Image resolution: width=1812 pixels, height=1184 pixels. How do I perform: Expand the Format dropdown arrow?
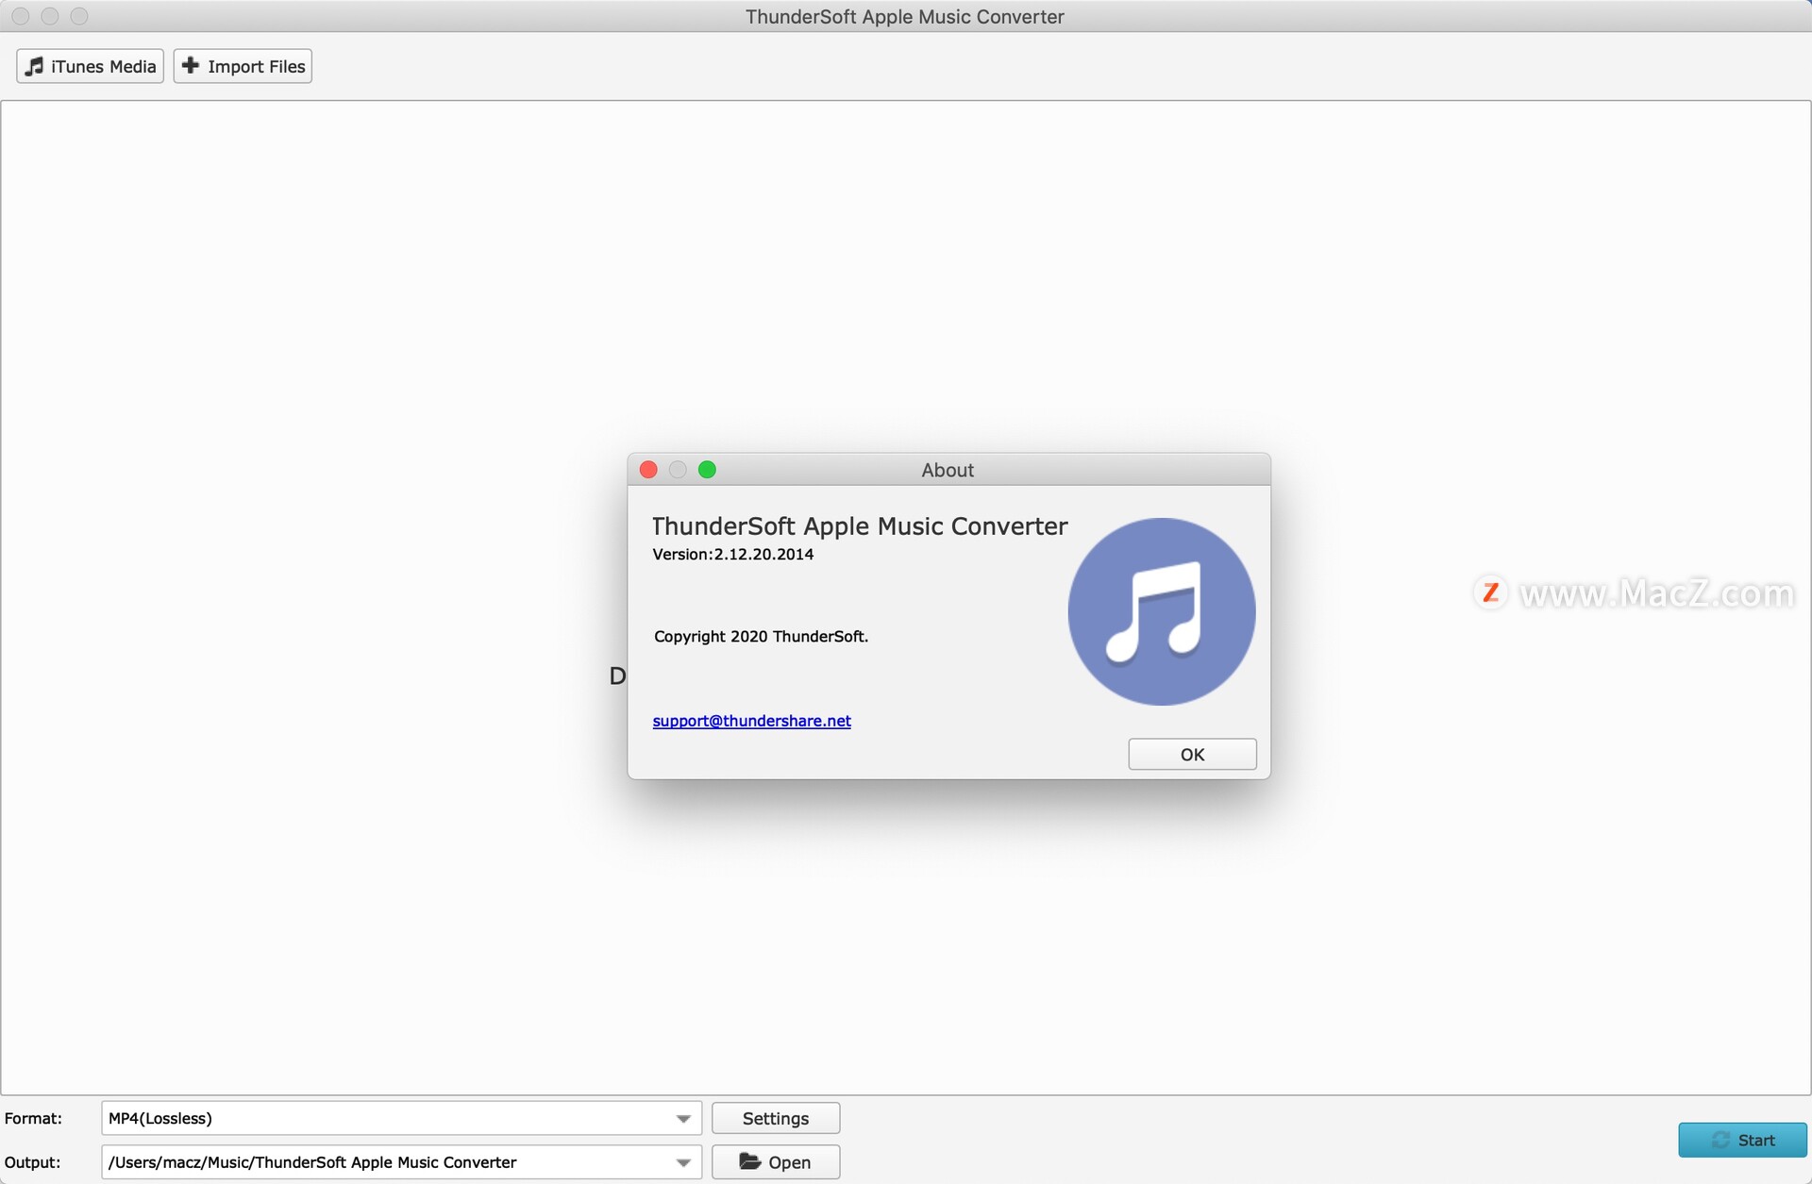pos(683,1119)
